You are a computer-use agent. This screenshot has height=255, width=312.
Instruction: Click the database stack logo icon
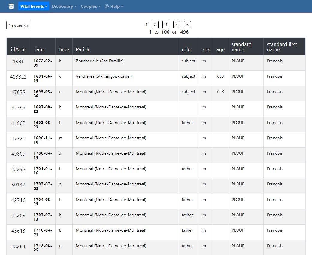(11, 6)
